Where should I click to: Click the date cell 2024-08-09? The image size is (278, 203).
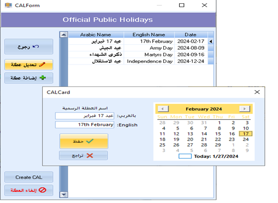191,48
